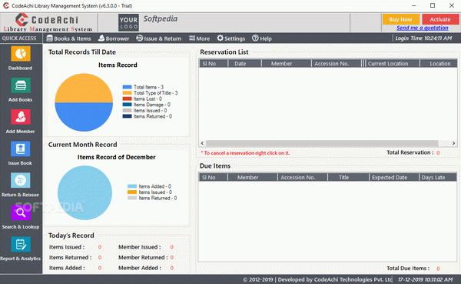Click the QUICK ACCESS header label

[x=19, y=38]
